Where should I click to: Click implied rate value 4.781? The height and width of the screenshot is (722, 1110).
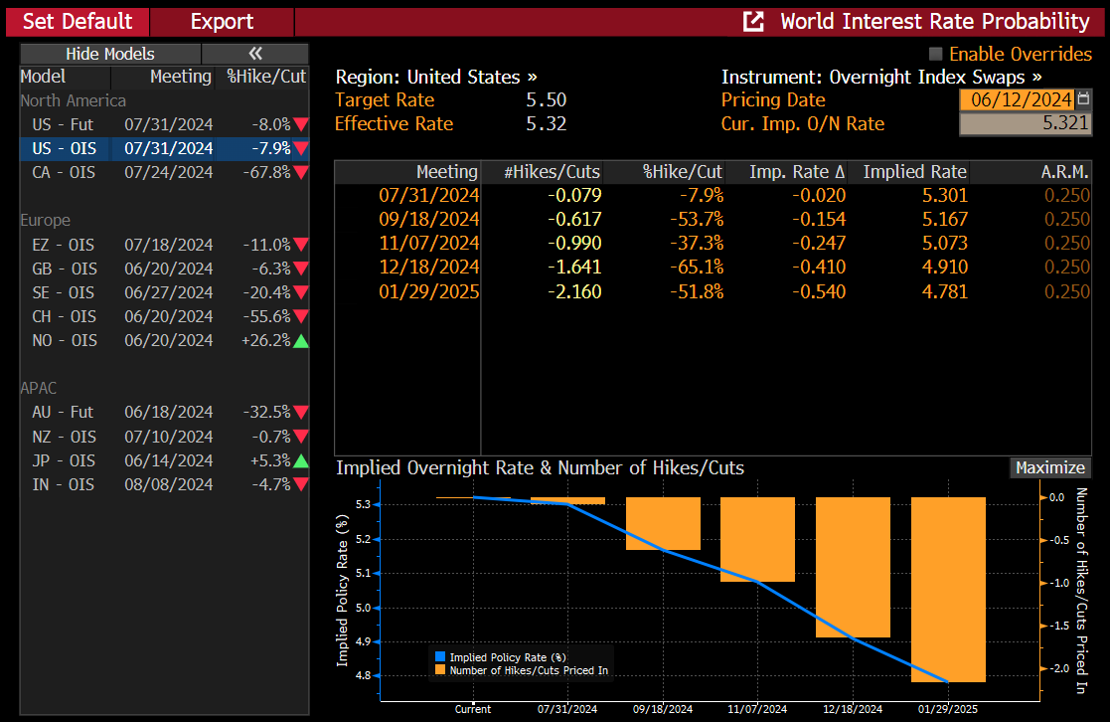pos(944,292)
